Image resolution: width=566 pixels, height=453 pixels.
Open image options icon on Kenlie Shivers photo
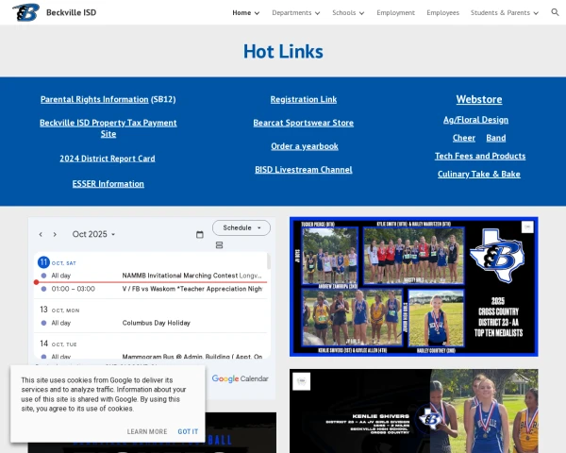click(302, 381)
